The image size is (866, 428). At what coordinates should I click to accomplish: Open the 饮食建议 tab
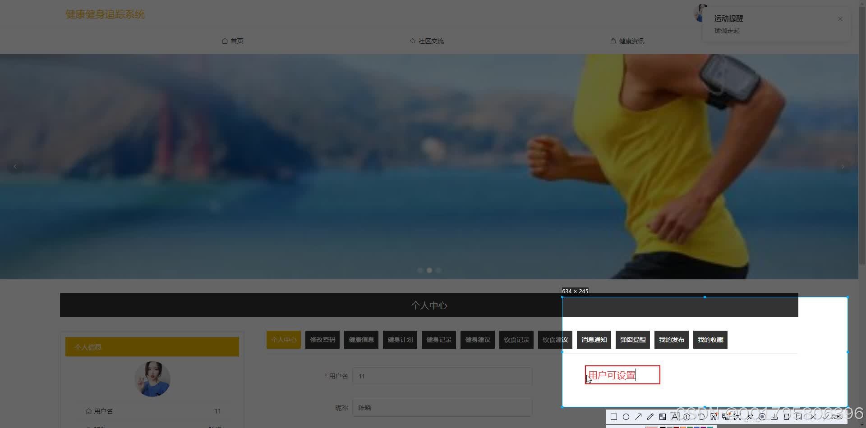555,340
